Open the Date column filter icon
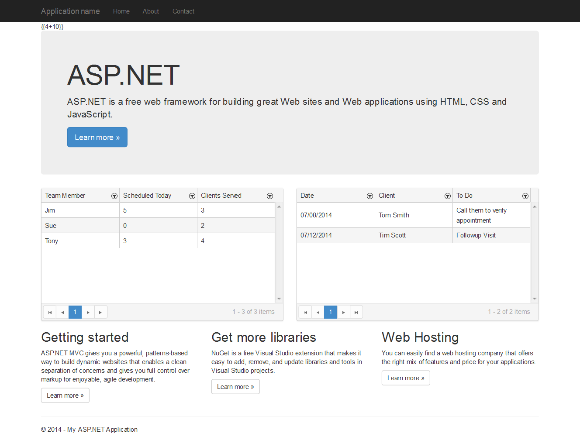 (370, 196)
